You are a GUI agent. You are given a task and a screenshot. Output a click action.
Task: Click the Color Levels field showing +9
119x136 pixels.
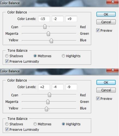coord(71,19)
